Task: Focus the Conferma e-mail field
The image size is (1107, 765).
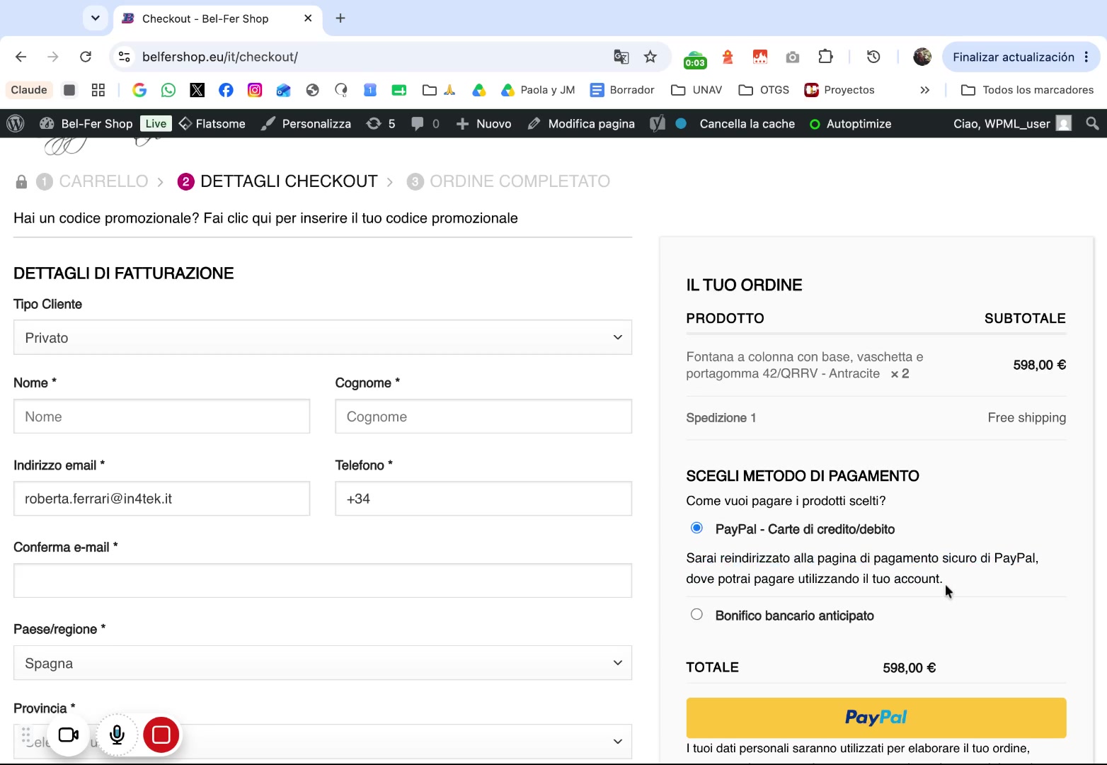Action: tap(323, 581)
